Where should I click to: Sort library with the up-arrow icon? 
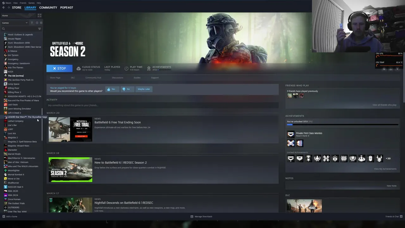pos(32,23)
